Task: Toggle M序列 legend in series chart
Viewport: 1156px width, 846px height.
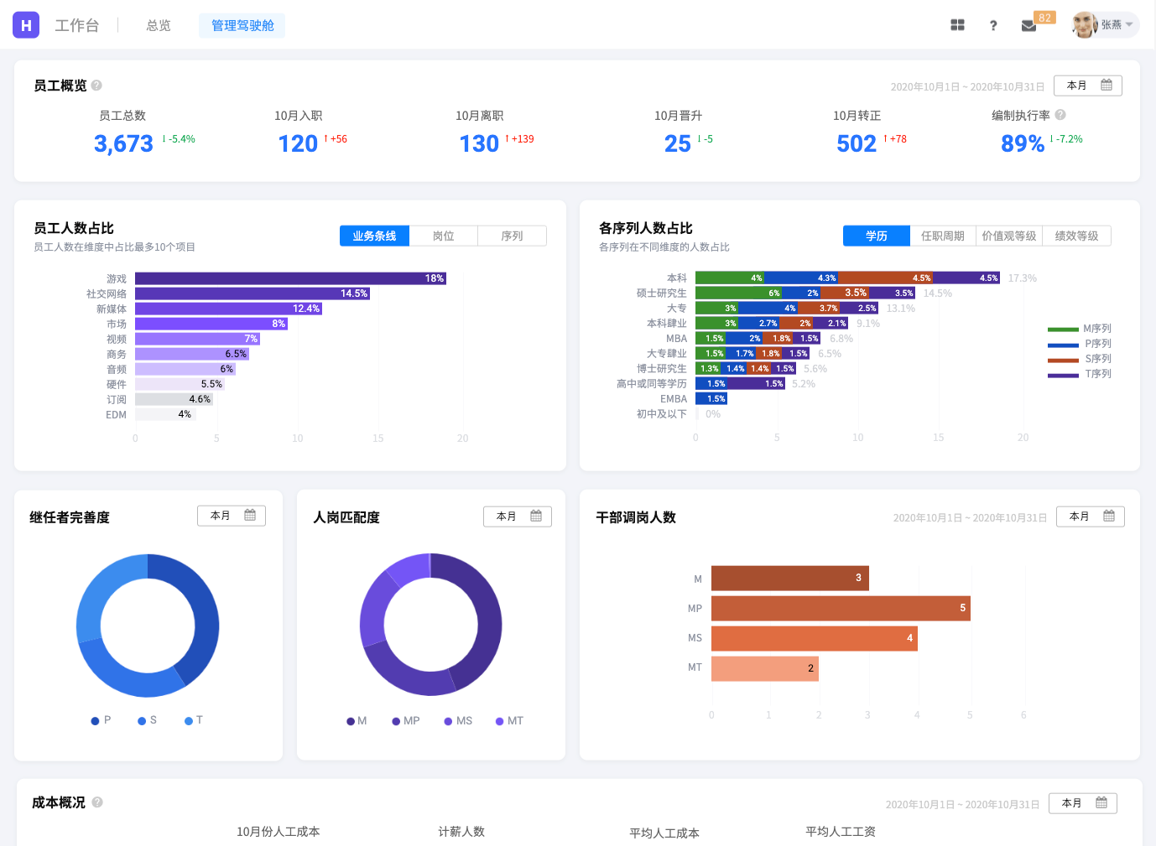Action: click(x=1080, y=329)
